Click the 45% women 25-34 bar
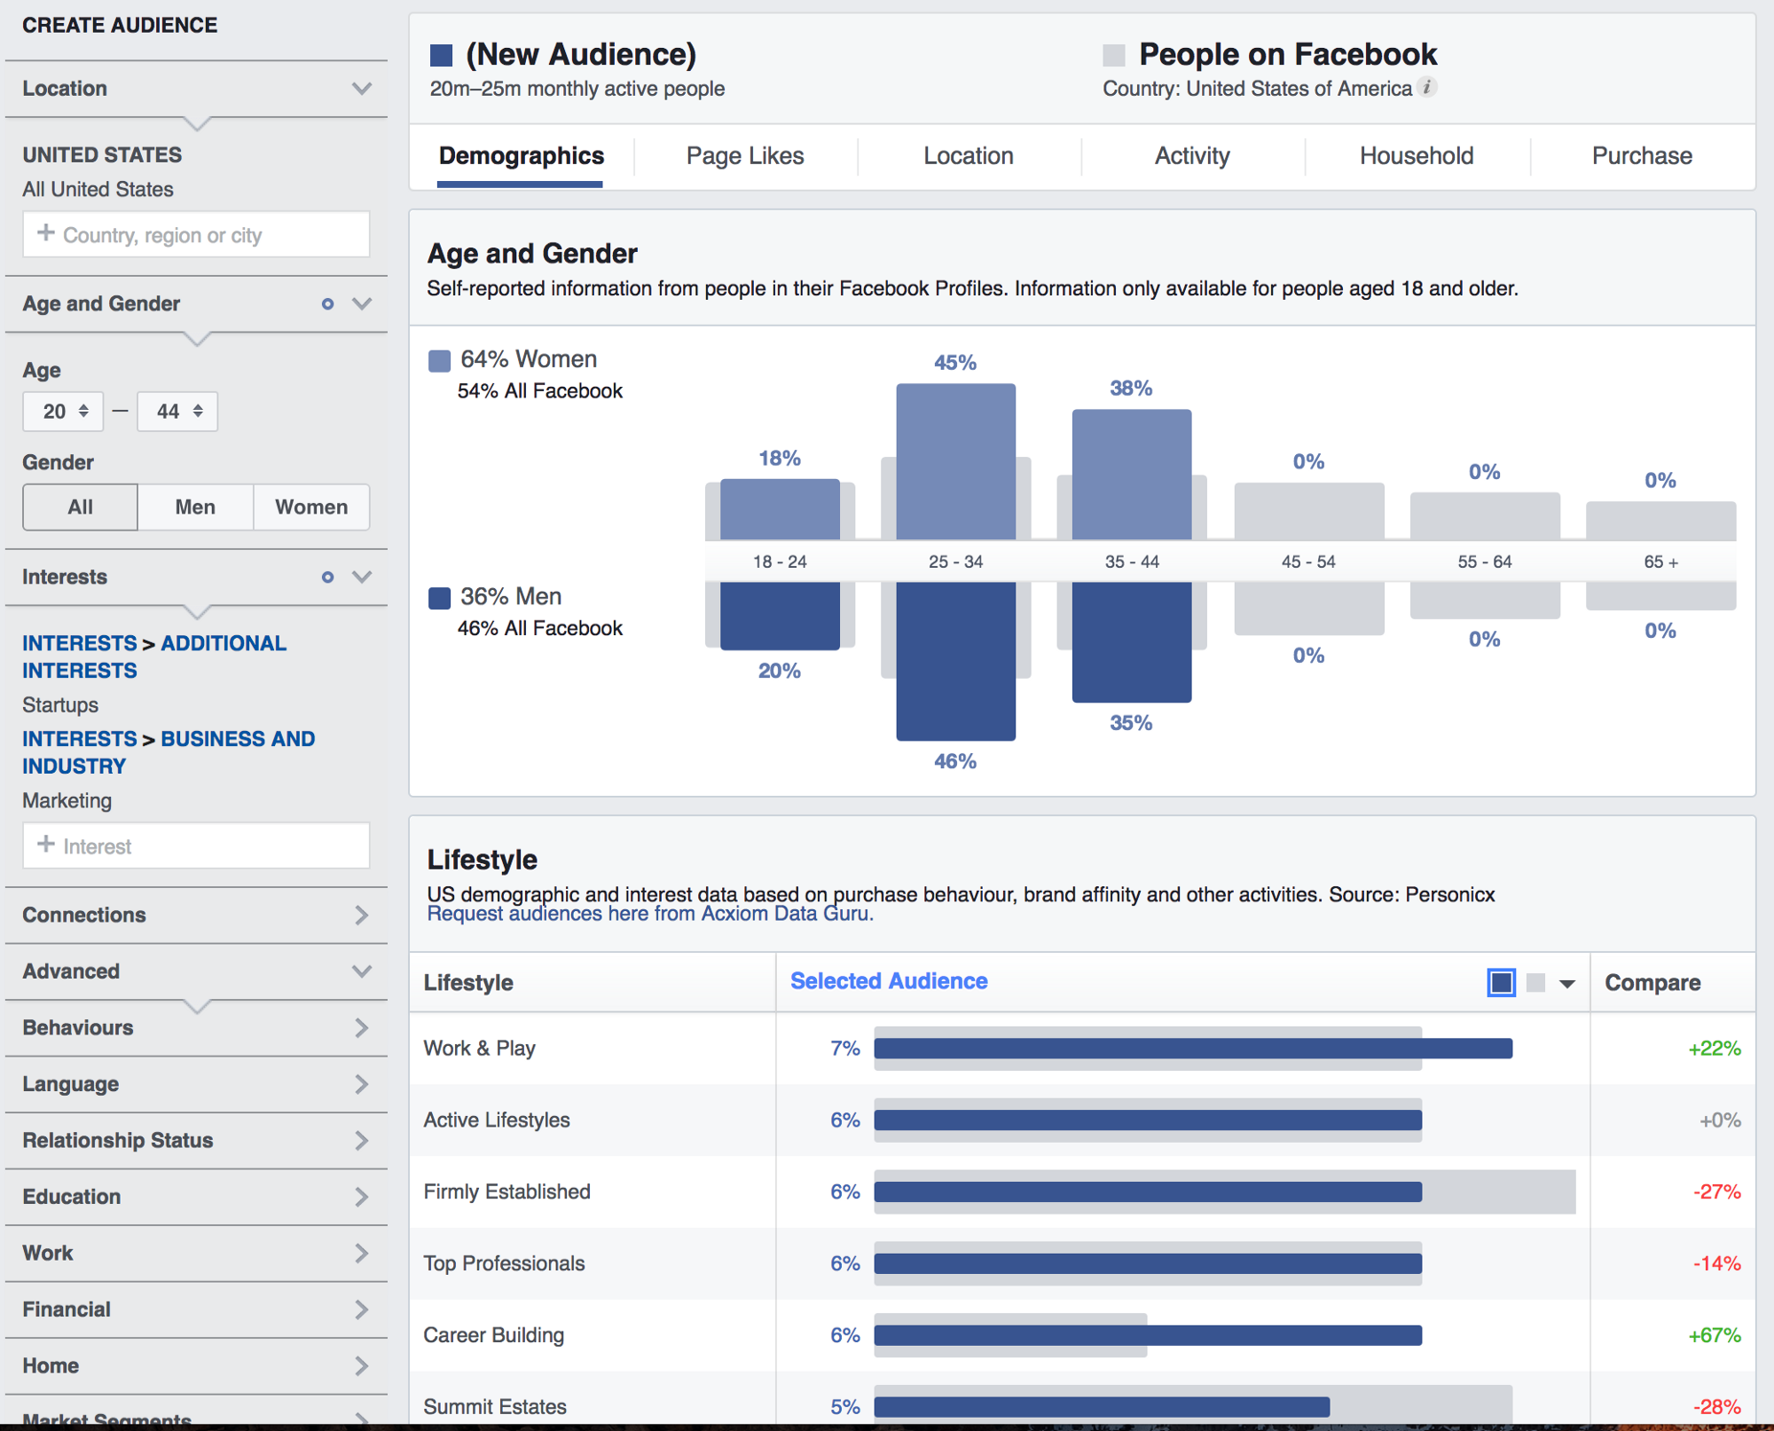 click(956, 461)
